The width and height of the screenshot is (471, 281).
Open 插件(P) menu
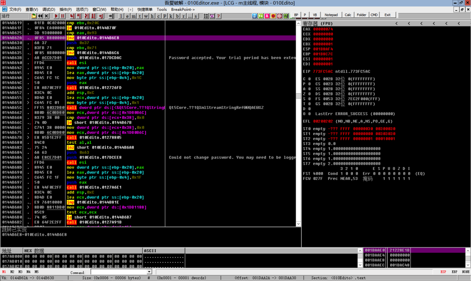tap(65, 10)
